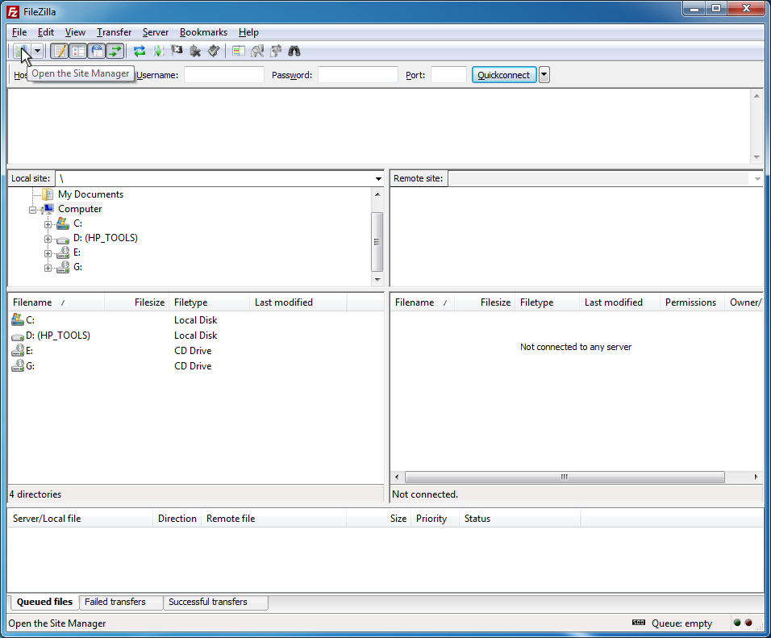Sort local list by Last modified column

pos(298,302)
